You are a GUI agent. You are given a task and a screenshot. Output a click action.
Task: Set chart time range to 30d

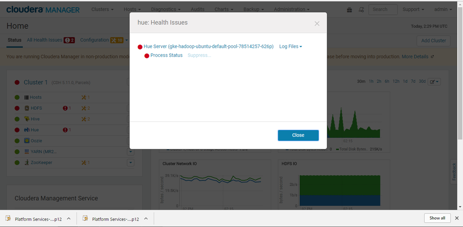tap(422, 82)
